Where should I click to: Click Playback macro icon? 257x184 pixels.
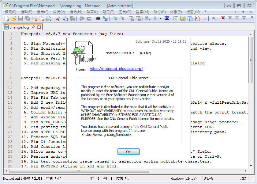[237, 18]
